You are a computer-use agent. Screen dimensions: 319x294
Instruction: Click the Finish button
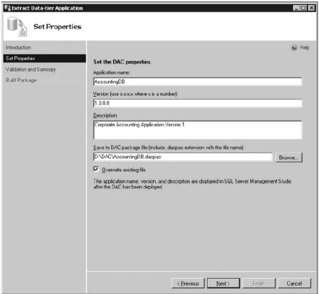pos(259,283)
